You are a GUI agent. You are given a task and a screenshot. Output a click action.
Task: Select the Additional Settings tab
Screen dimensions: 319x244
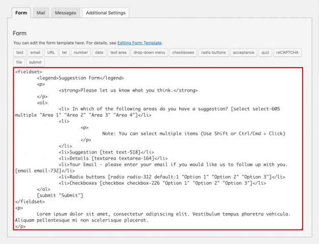click(106, 13)
